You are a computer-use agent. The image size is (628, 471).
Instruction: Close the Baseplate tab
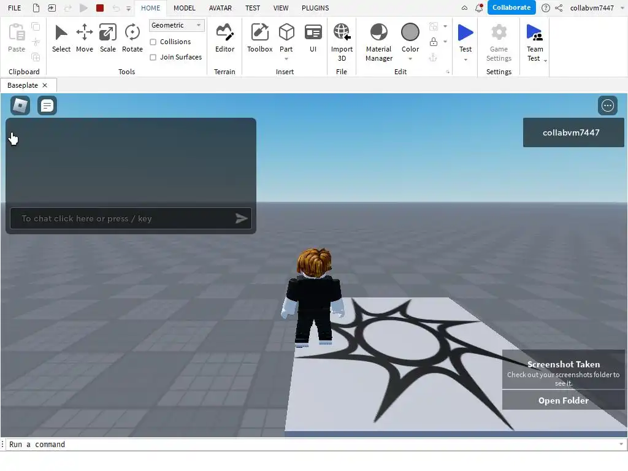45,85
